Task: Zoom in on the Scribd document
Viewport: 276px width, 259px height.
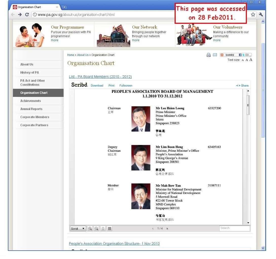Action: tap(90, 228)
